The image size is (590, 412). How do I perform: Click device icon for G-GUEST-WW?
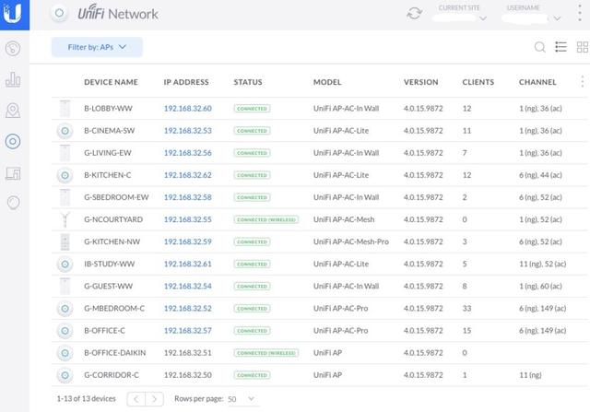click(x=65, y=287)
